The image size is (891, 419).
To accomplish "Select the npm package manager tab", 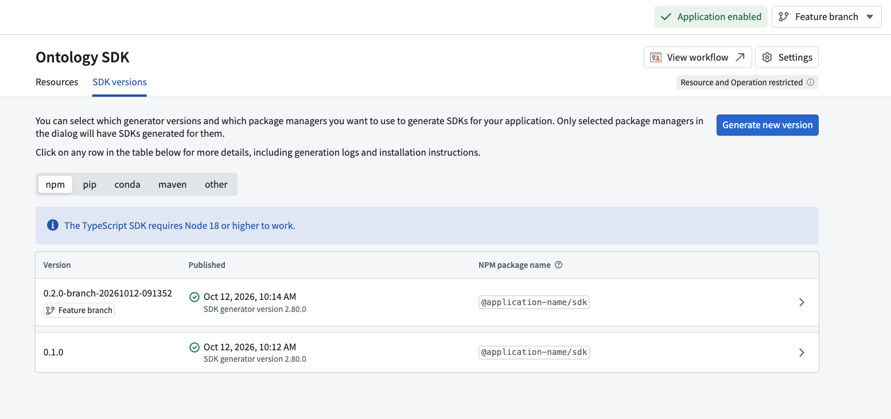I will pos(55,184).
